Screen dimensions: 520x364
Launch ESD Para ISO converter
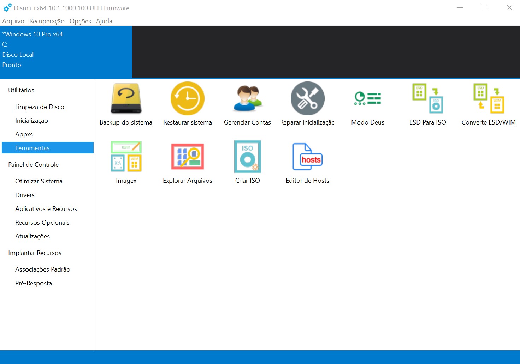pos(428,98)
